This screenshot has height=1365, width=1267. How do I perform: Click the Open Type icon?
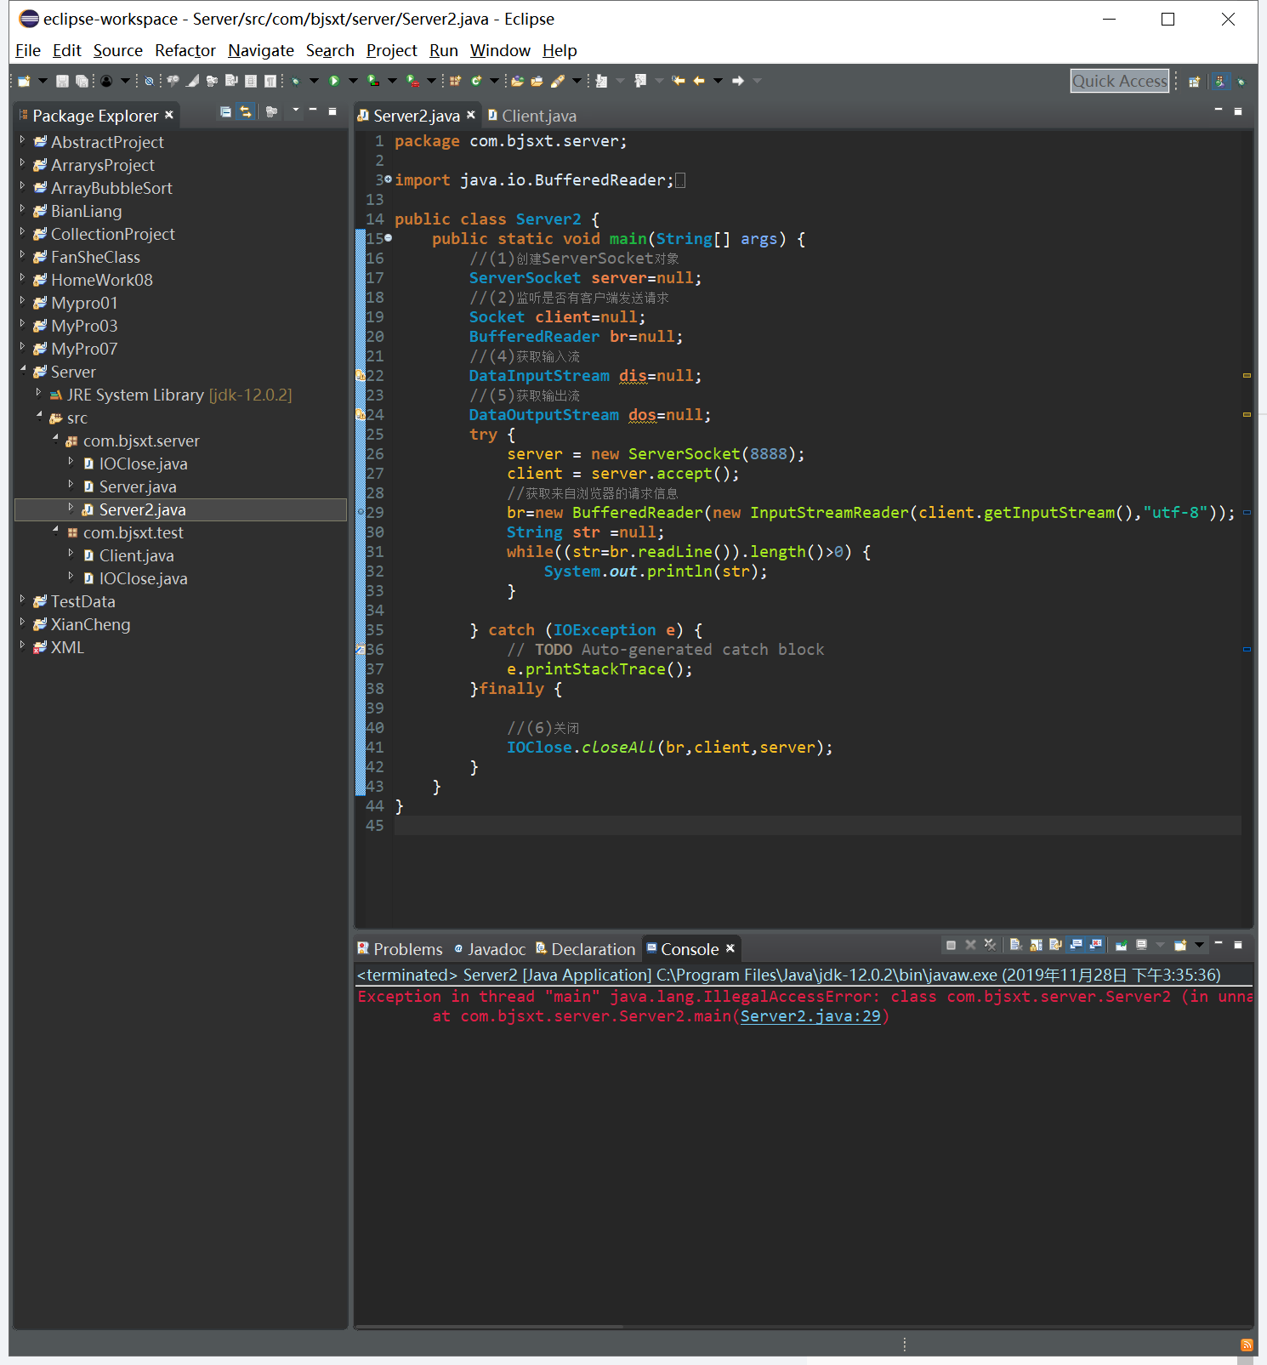click(x=517, y=81)
